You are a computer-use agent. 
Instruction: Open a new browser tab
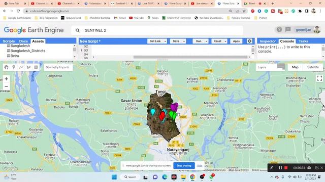[x=273, y=4]
